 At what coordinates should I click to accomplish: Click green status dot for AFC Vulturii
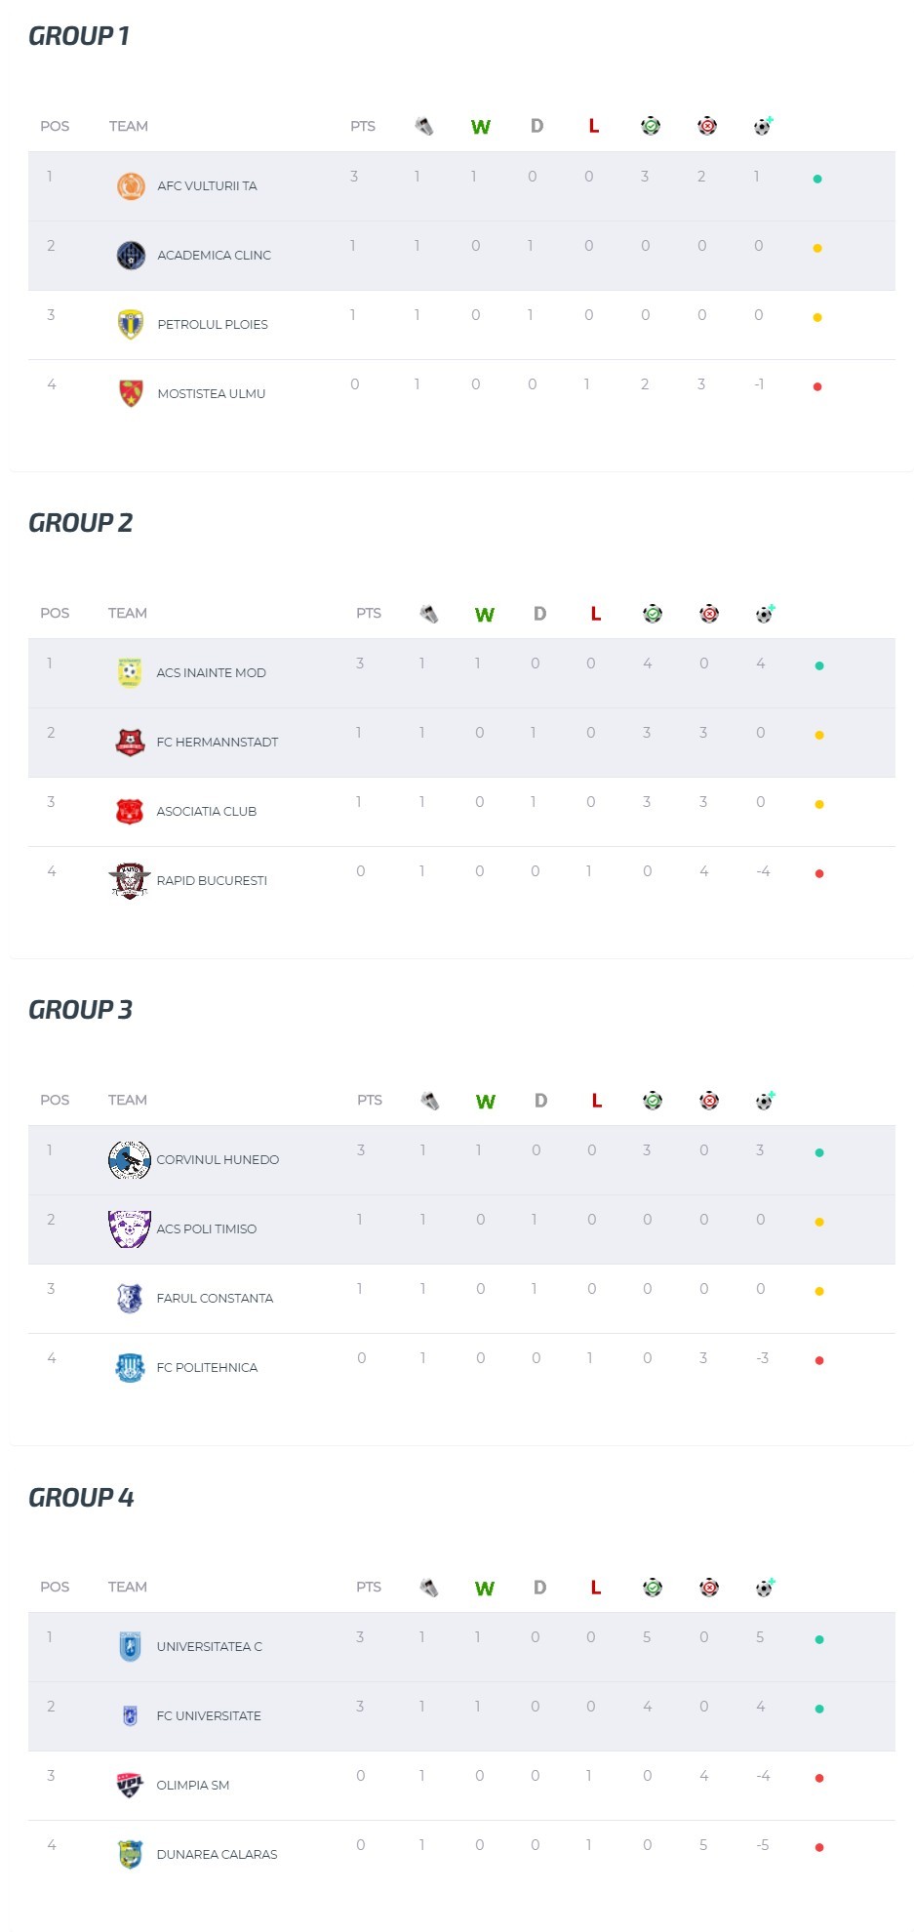(817, 179)
